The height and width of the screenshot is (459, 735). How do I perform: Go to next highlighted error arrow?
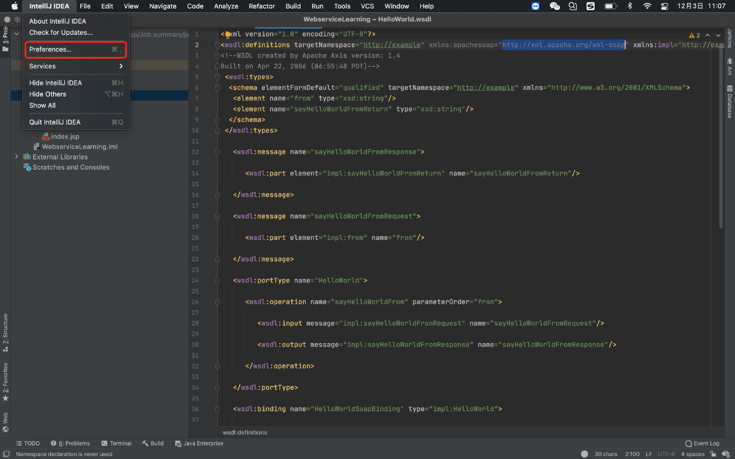(x=718, y=35)
